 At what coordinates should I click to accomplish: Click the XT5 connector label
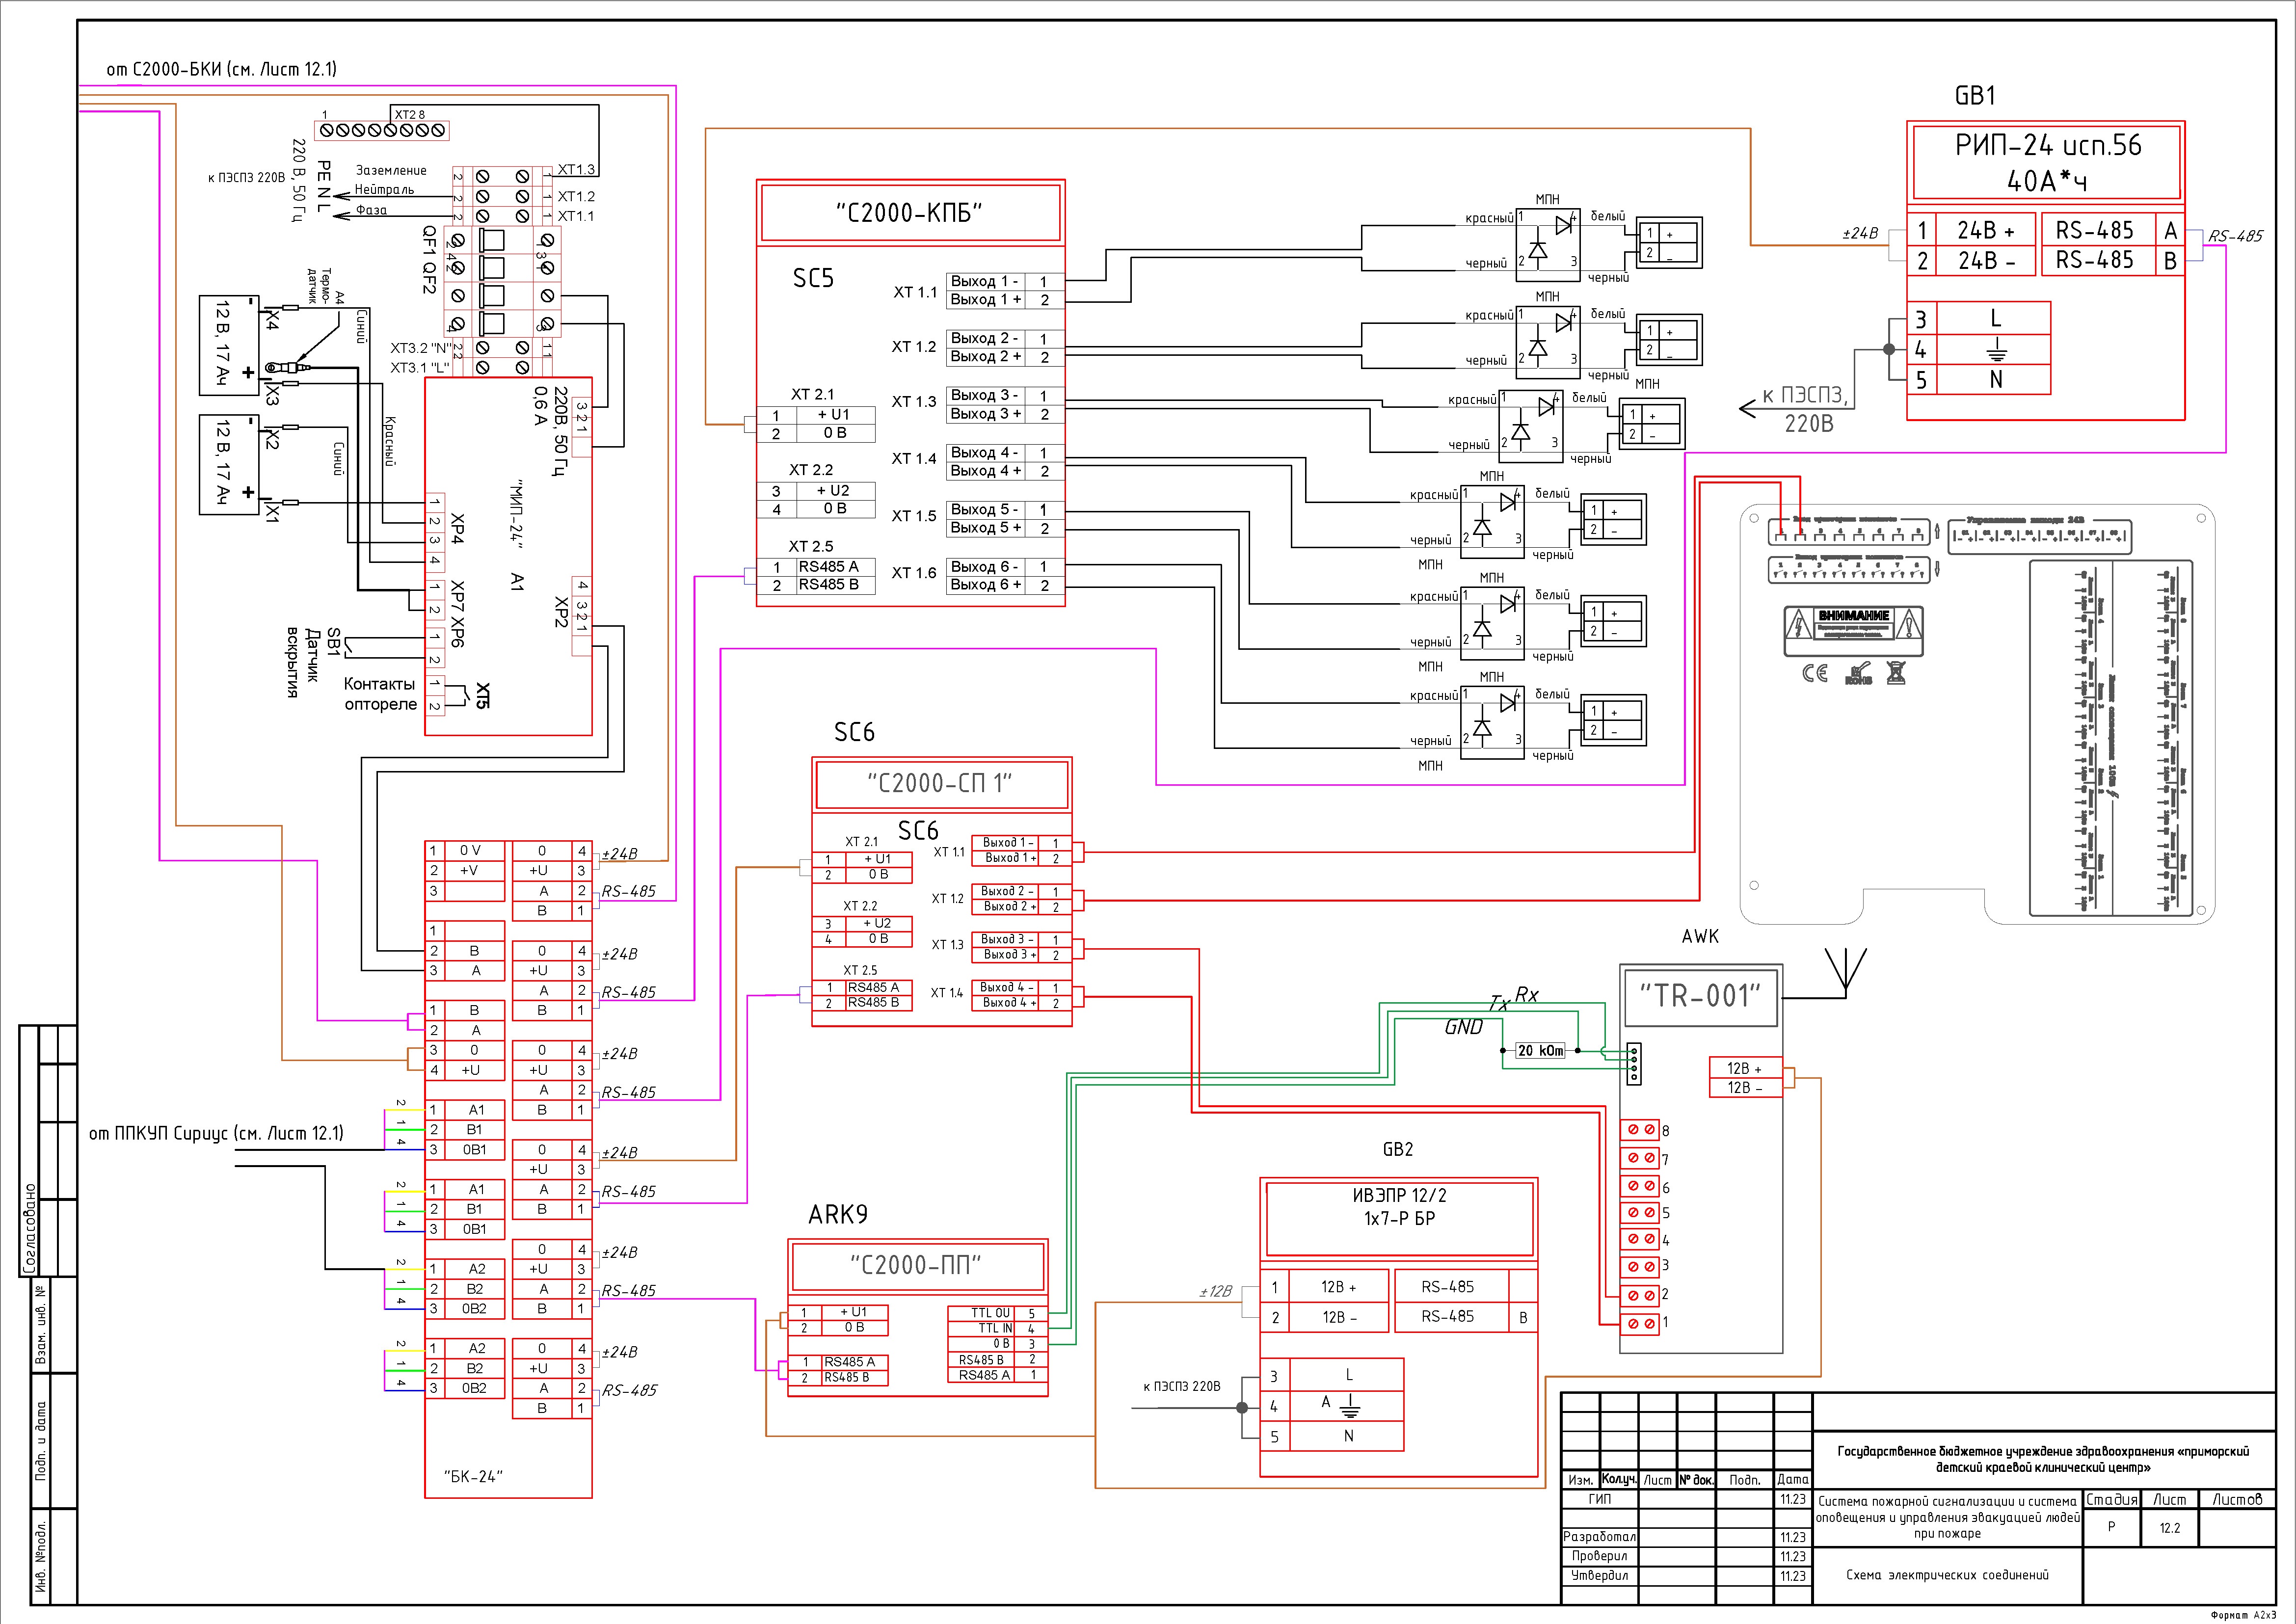tap(483, 696)
